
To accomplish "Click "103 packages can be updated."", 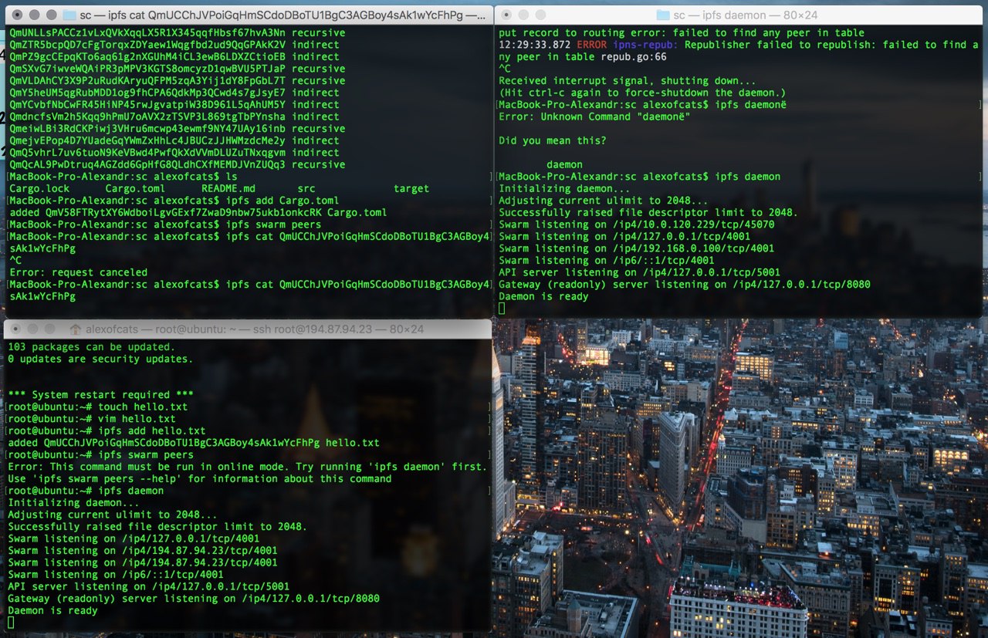I will click(x=92, y=347).
